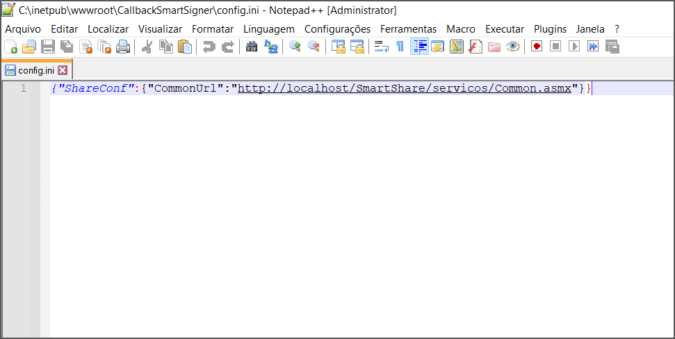Open the user defined language icon
The height and width of the screenshot is (339, 675).
[437, 47]
